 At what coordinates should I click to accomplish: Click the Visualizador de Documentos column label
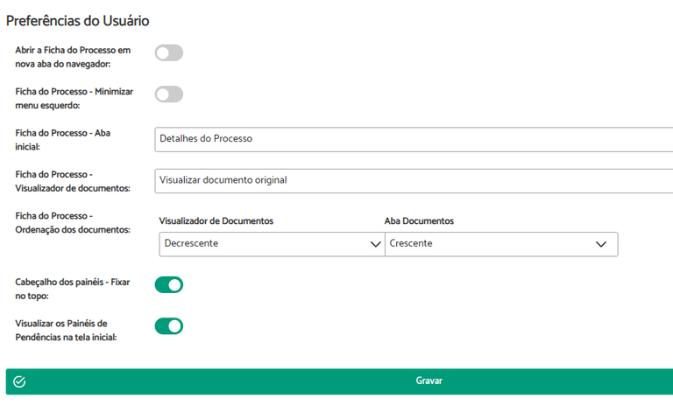tap(216, 221)
